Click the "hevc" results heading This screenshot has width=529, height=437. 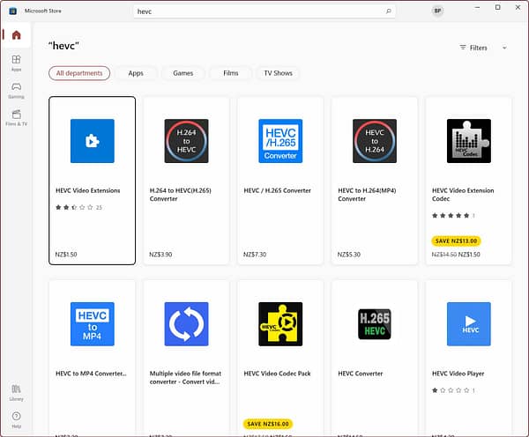point(63,46)
